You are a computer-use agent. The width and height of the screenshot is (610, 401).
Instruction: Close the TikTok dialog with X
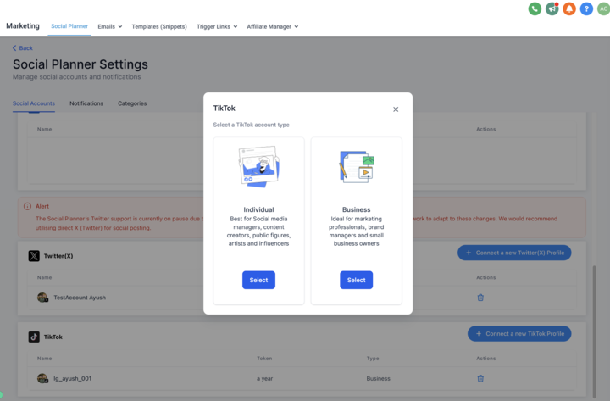[x=396, y=109]
